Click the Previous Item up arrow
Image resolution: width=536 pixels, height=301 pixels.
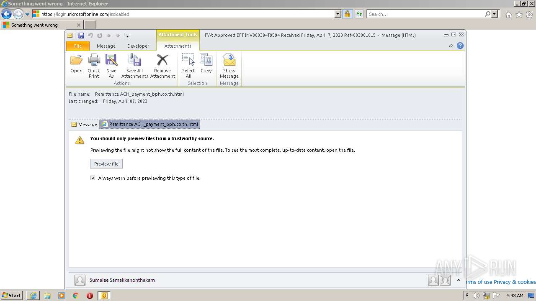pos(108,36)
